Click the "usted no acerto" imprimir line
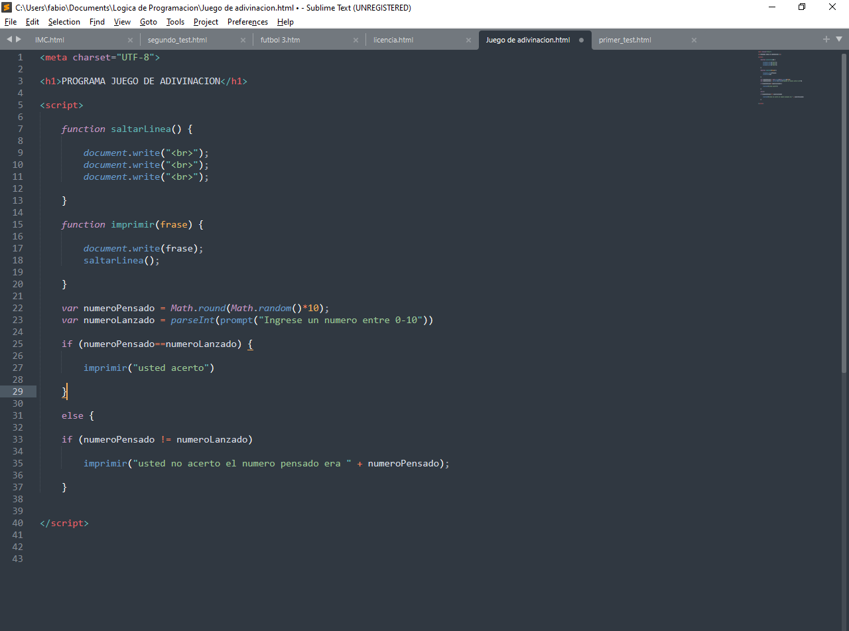Image resolution: width=849 pixels, height=631 pixels. (x=267, y=463)
